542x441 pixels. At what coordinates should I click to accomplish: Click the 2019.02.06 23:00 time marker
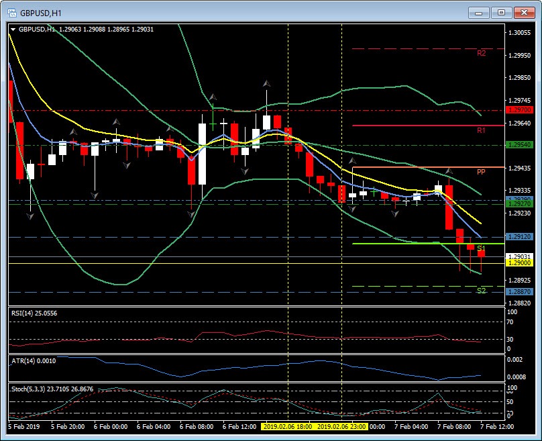click(341, 426)
